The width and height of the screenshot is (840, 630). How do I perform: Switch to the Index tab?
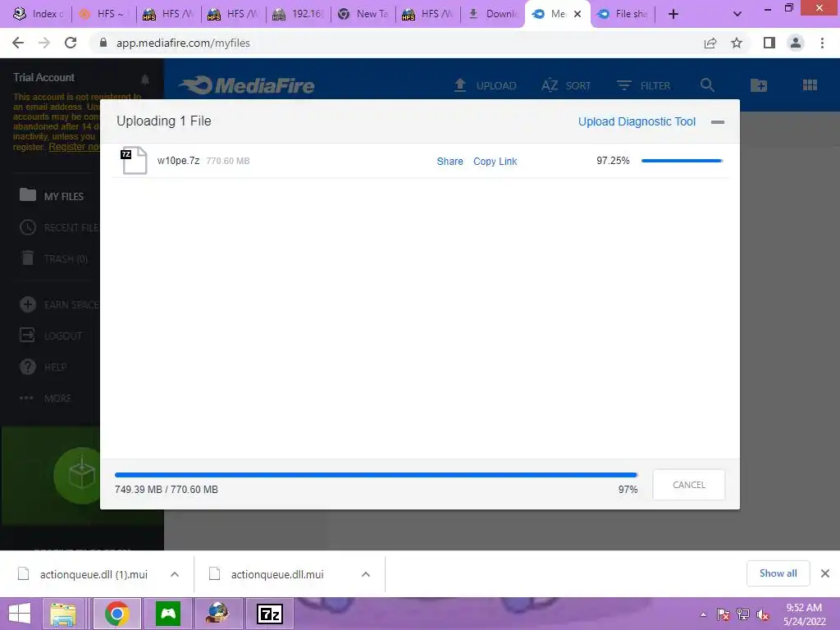tap(39, 14)
